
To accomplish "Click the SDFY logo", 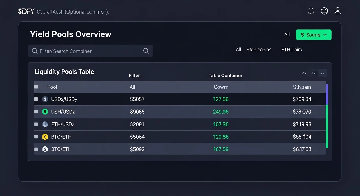I will (26, 11).
